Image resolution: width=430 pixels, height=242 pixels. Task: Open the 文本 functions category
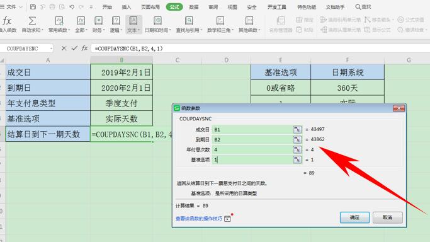coord(133,25)
